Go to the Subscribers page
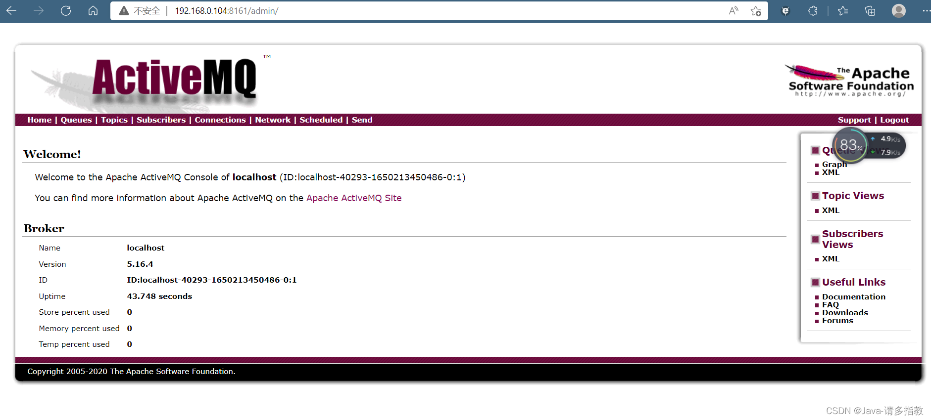 point(161,120)
